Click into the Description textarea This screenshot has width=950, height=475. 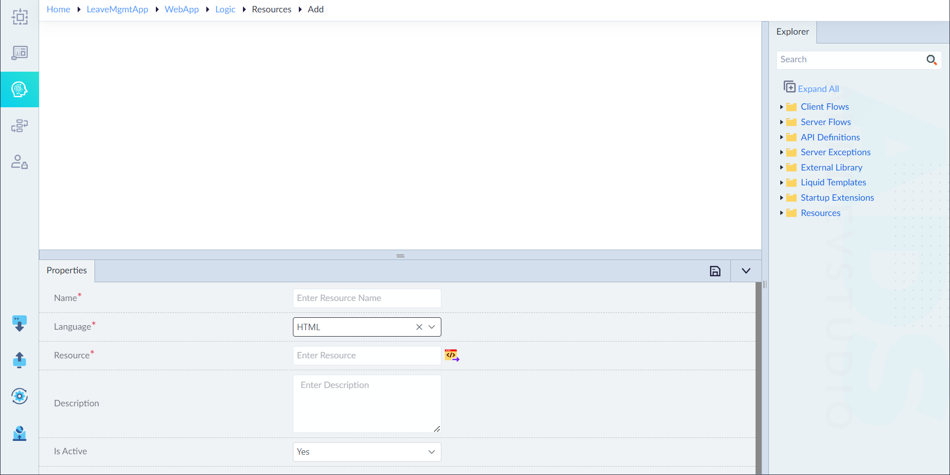[367, 403]
